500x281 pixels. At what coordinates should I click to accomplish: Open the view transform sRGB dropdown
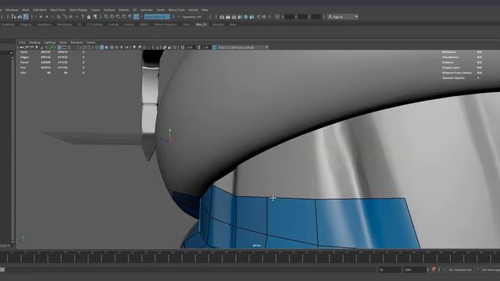[x=243, y=48]
